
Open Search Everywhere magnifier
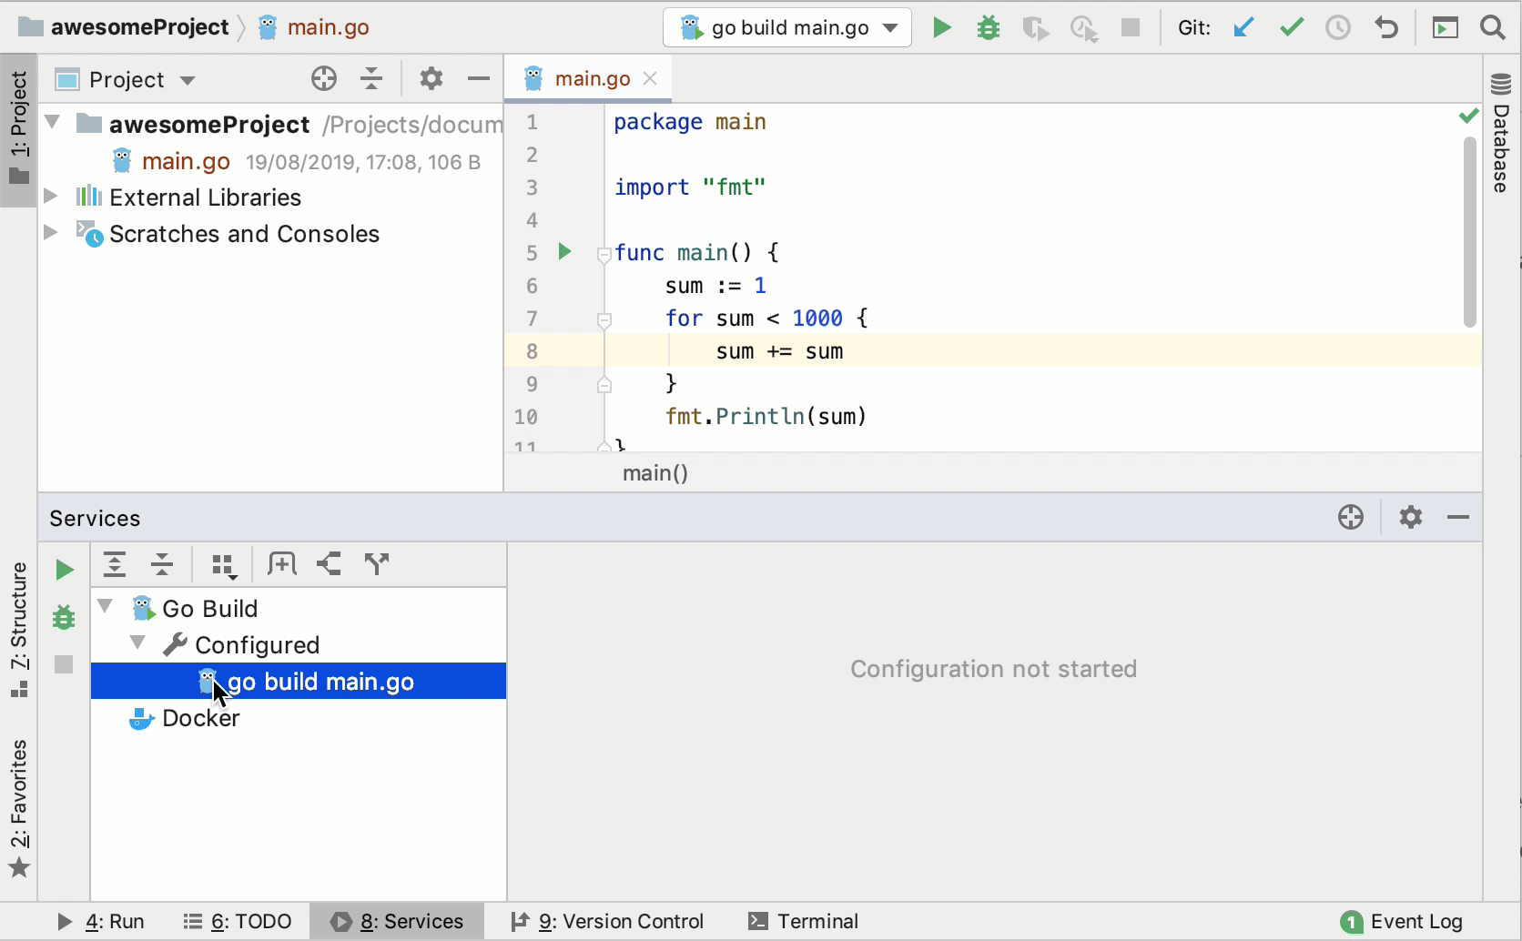(x=1493, y=27)
